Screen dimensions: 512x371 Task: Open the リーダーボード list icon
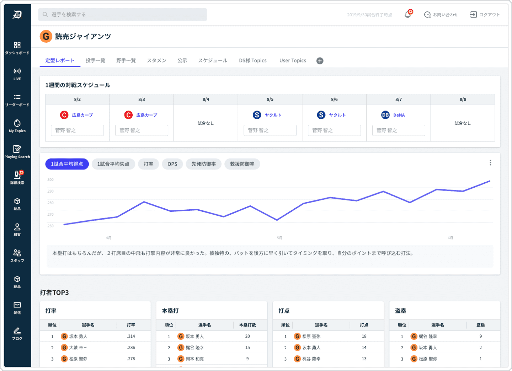pyautogui.click(x=17, y=97)
